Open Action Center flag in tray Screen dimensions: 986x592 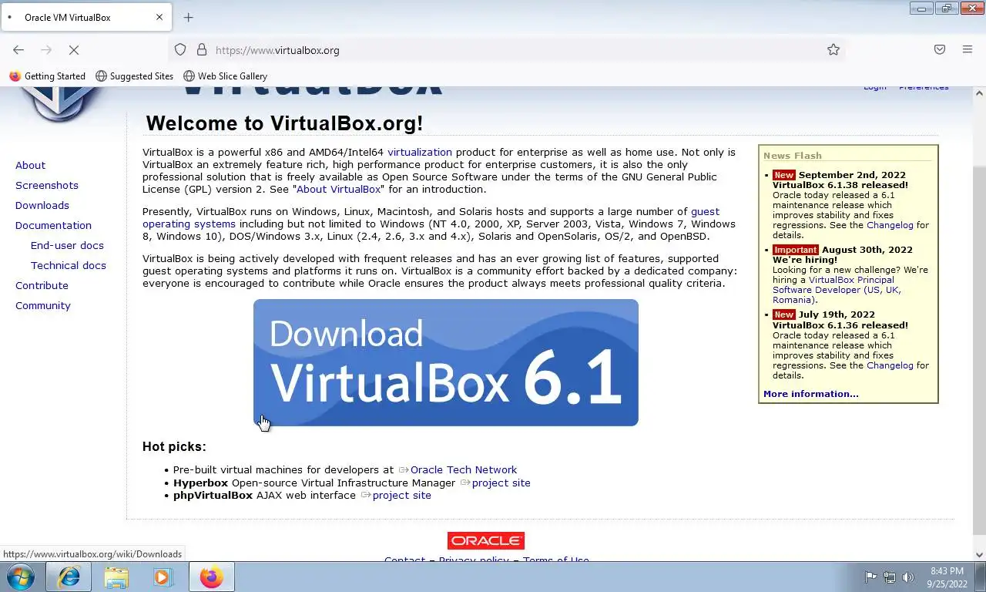tap(870, 577)
